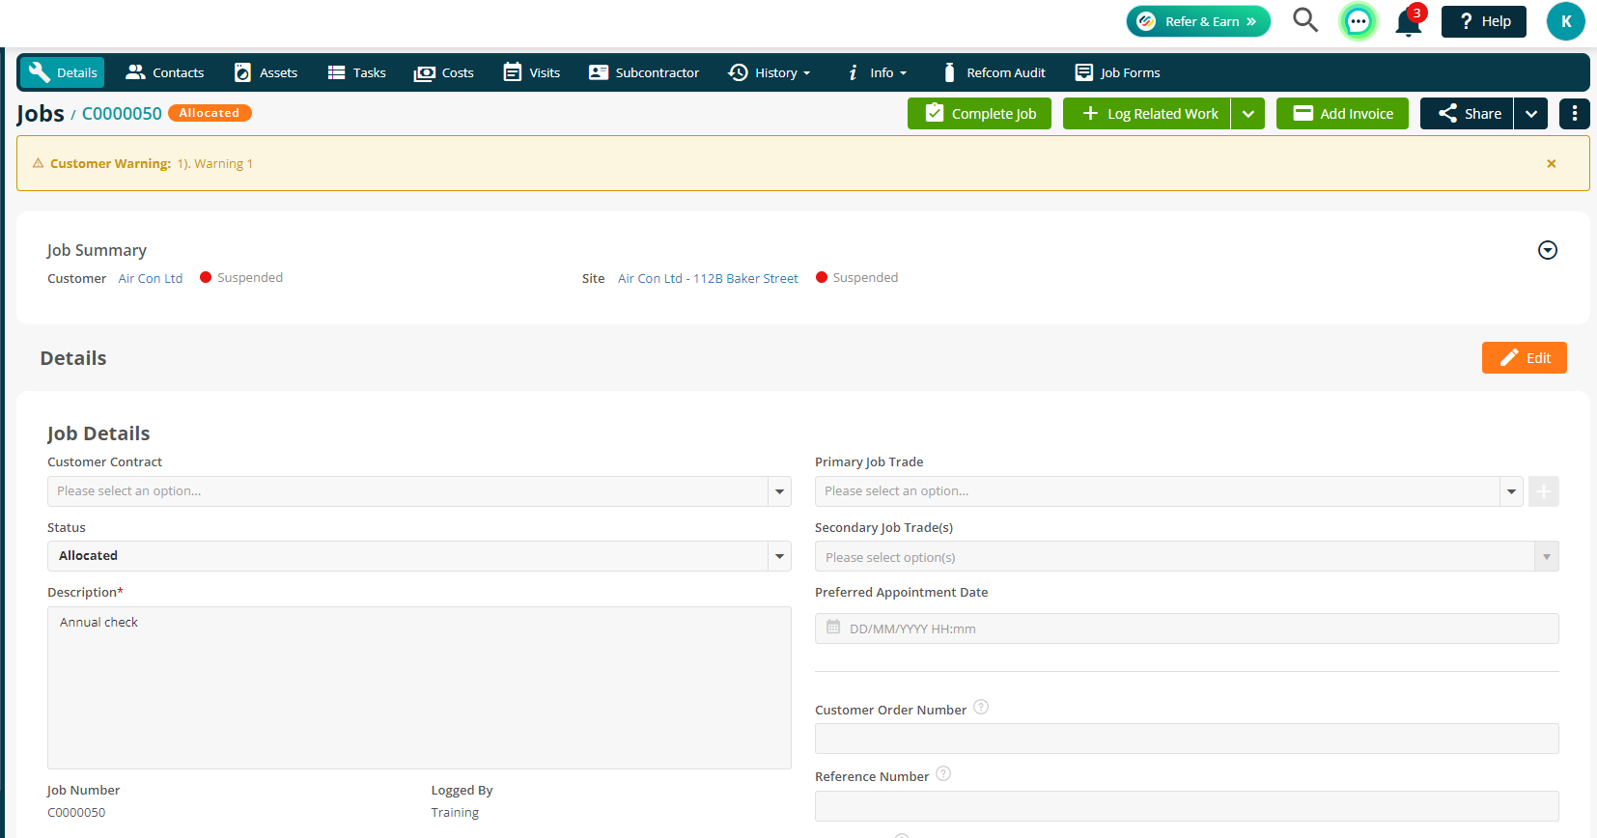Open Share dropdown arrow

(x=1531, y=113)
